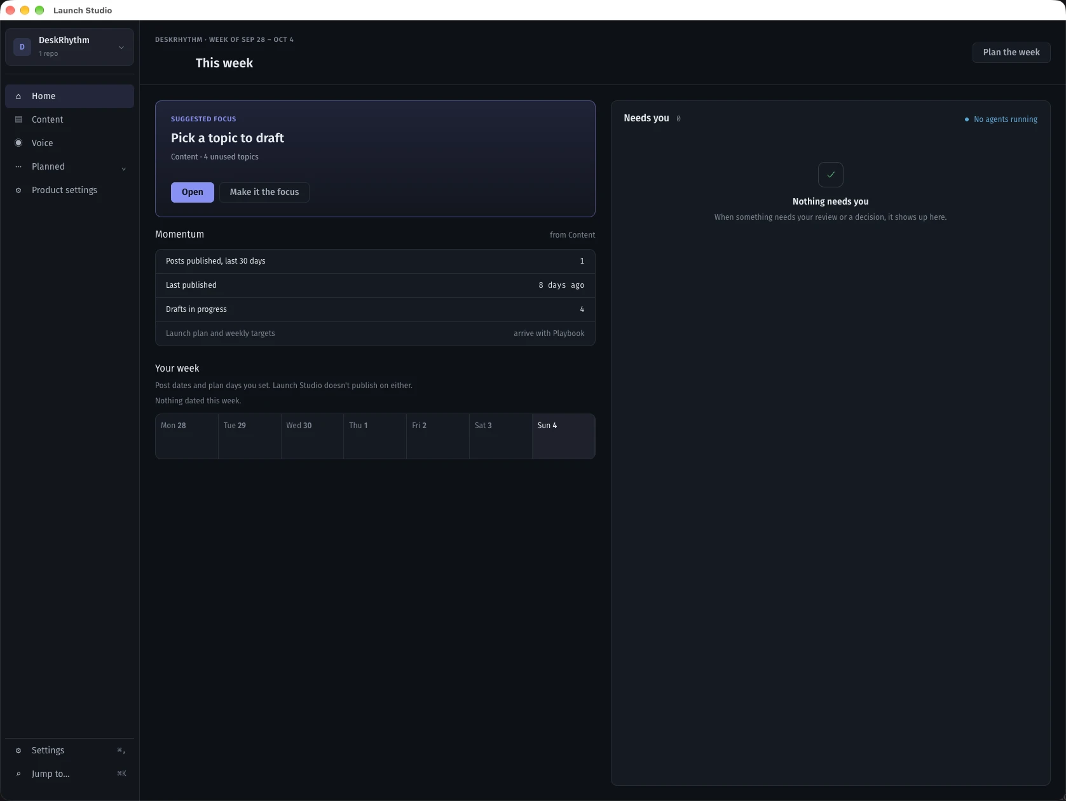Click the Voice circle icon in sidebar
This screenshot has height=801, width=1066.
tap(18, 143)
